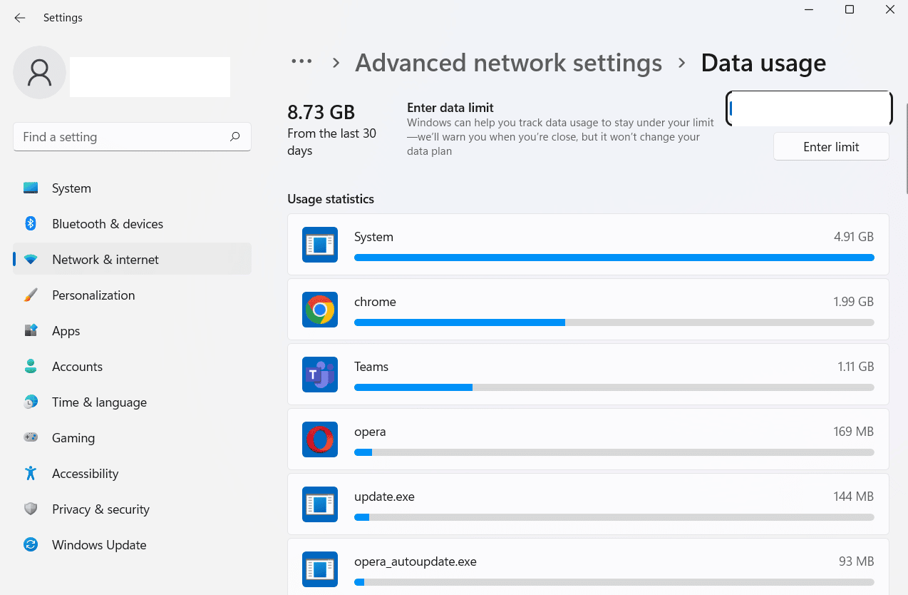Screen dimensions: 908x595
Task: Click the chrome app icon
Action: point(320,310)
